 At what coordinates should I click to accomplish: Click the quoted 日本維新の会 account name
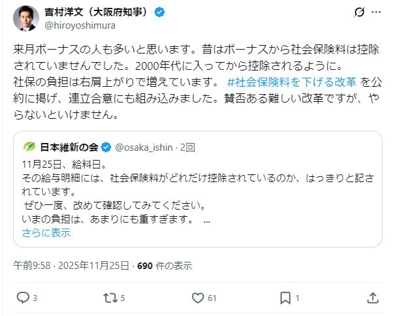point(68,147)
